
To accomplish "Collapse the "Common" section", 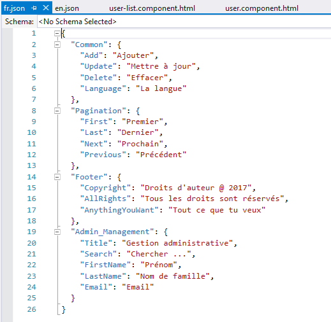I will coord(57,45).
